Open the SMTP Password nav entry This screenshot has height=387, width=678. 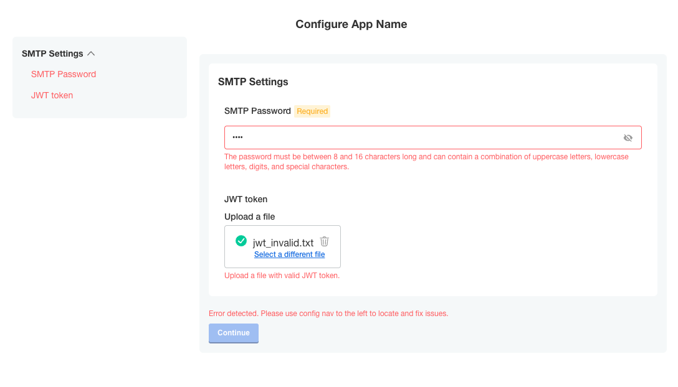tap(63, 74)
